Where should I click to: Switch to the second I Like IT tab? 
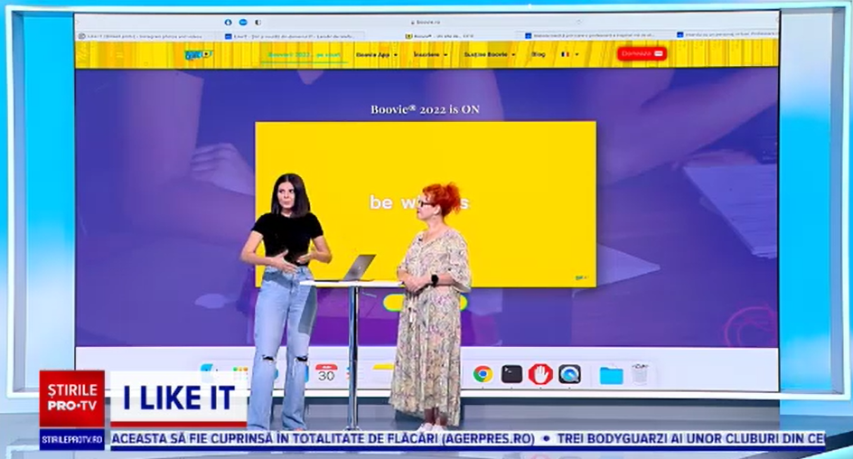point(294,36)
